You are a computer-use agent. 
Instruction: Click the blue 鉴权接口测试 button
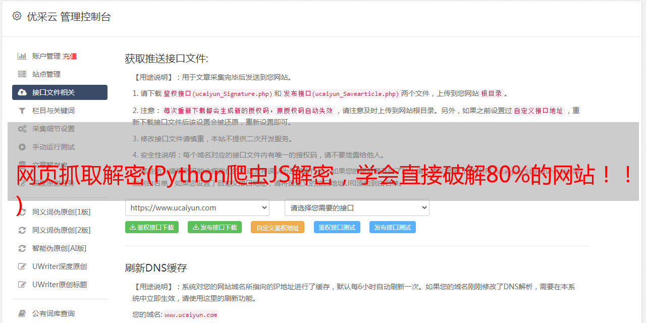coord(337,227)
